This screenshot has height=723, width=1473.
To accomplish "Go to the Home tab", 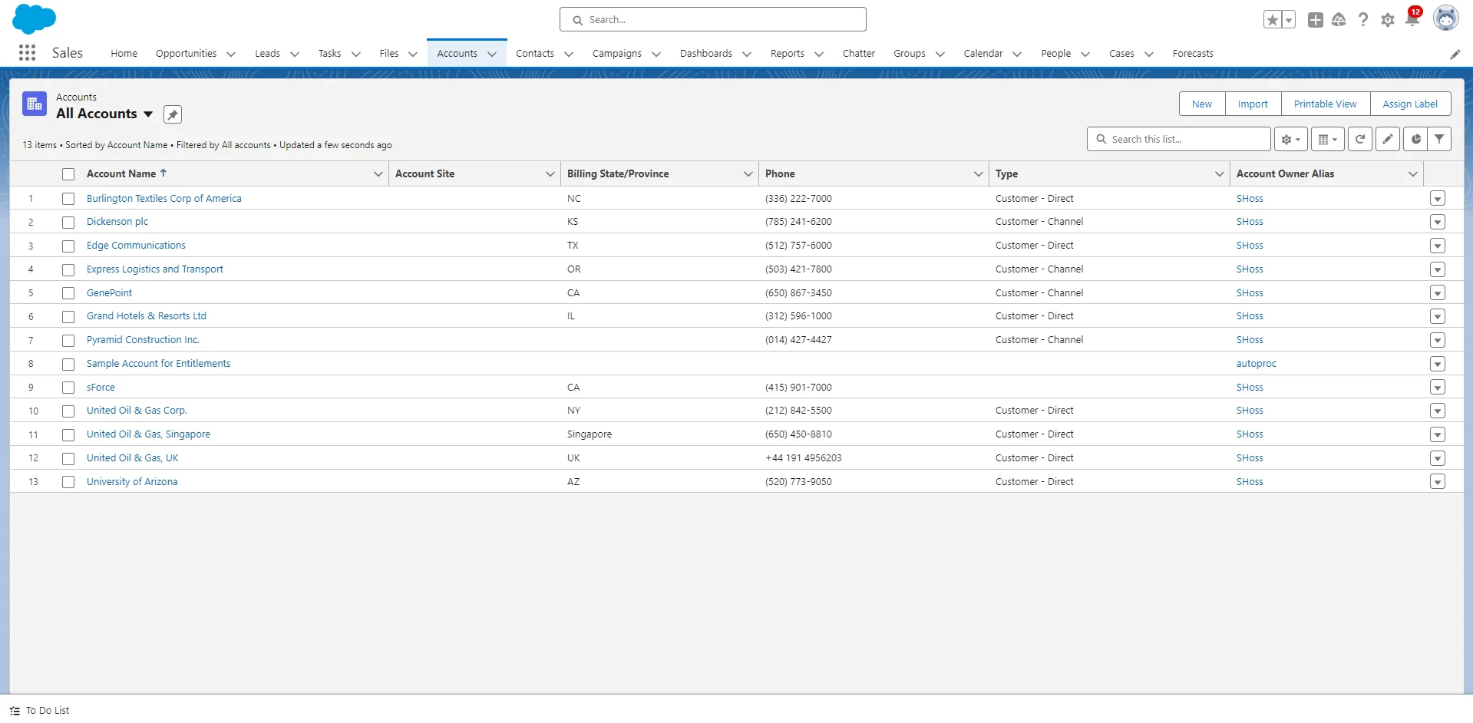I will pos(124,54).
